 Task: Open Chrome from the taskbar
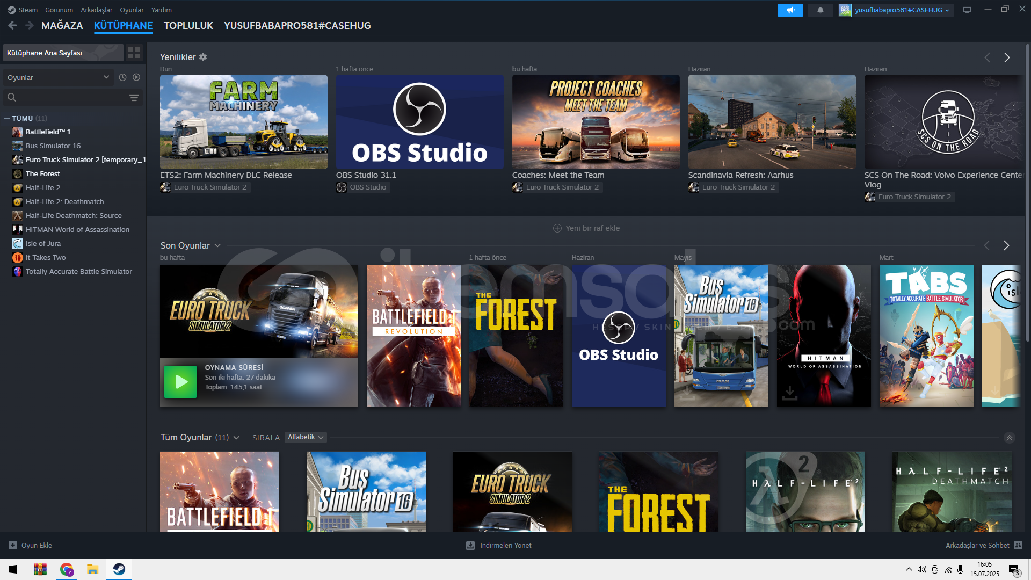67,569
